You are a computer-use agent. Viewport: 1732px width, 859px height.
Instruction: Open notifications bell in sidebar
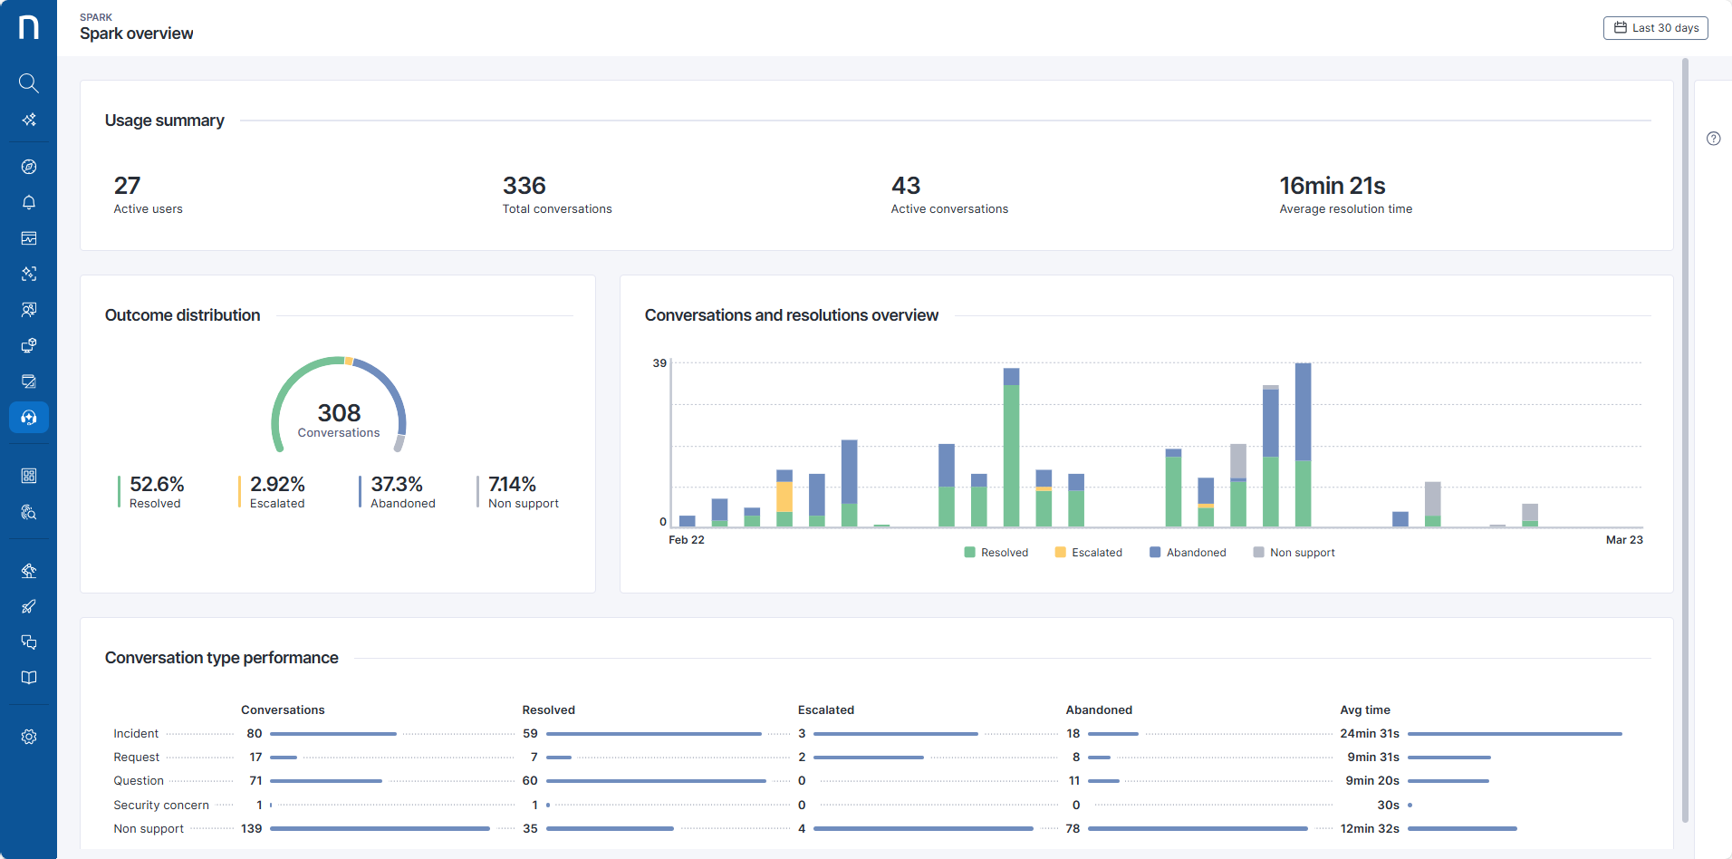[x=29, y=202]
